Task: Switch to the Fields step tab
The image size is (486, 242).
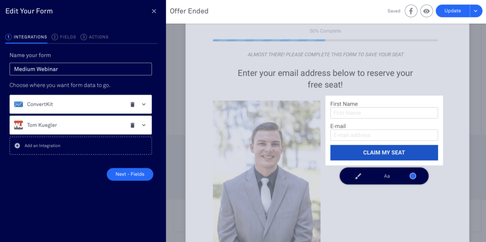Action: point(64,37)
